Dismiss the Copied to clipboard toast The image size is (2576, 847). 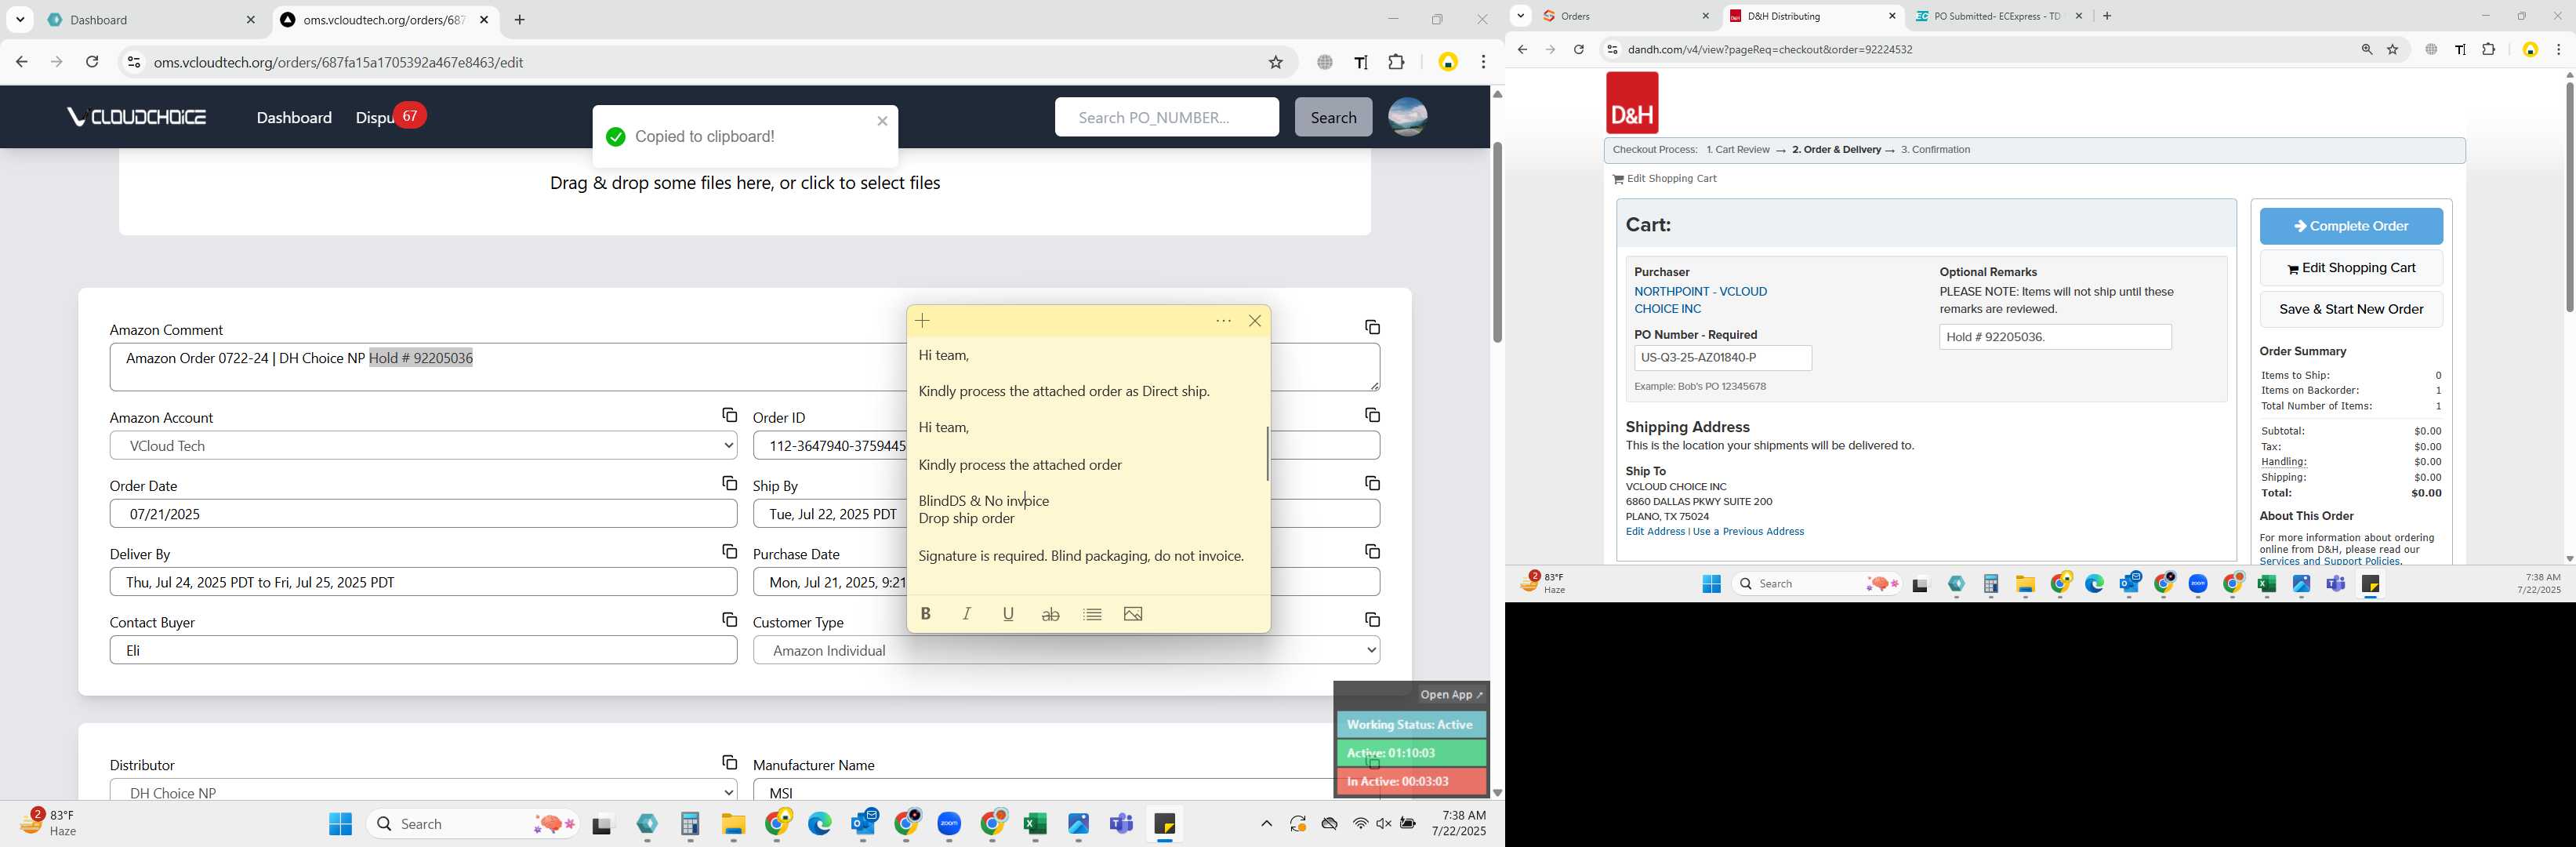pyautogui.click(x=882, y=121)
